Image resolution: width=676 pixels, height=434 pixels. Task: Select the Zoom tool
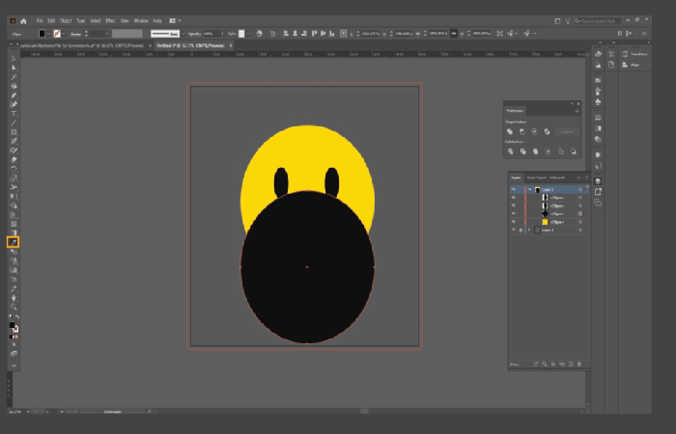coord(14,307)
